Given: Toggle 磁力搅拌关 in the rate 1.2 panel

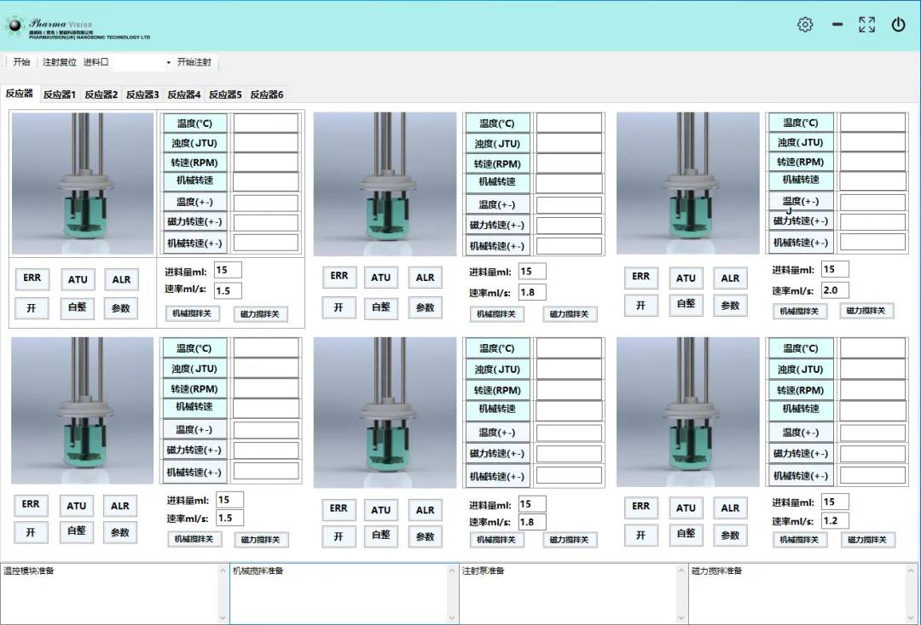Looking at the screenshot, I should coord(867,539).
